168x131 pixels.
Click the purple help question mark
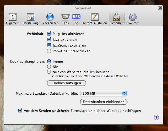[x=156, y=118]
